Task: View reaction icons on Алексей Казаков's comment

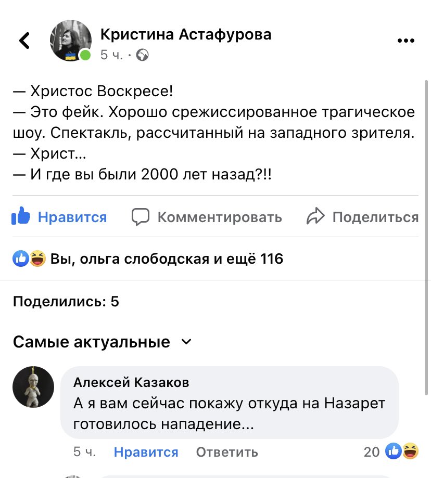Action: [402, 451]
